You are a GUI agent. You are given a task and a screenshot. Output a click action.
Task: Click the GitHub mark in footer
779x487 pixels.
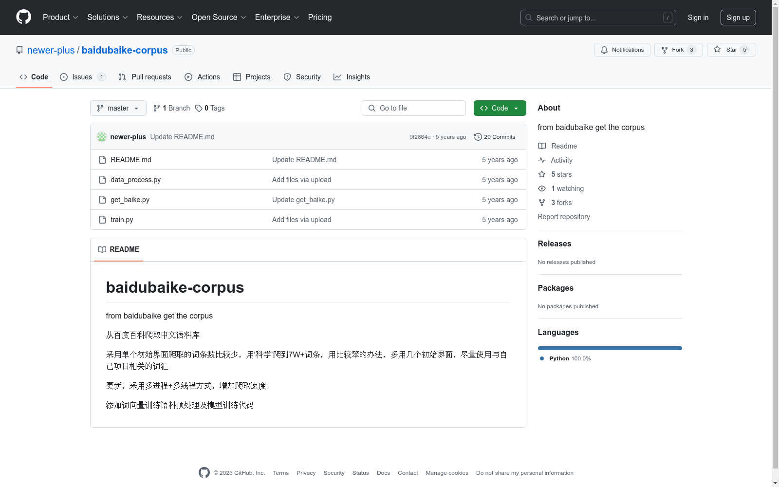point(204,472)
